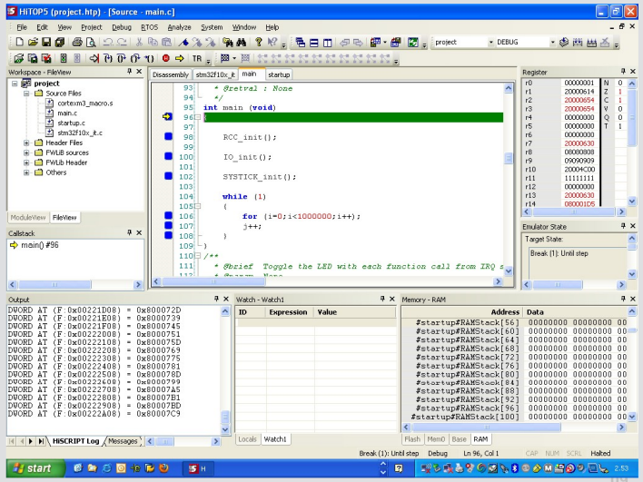643x482 pixels.
Task: Click the red stop/halt debug icon
Action: (165, 58)
